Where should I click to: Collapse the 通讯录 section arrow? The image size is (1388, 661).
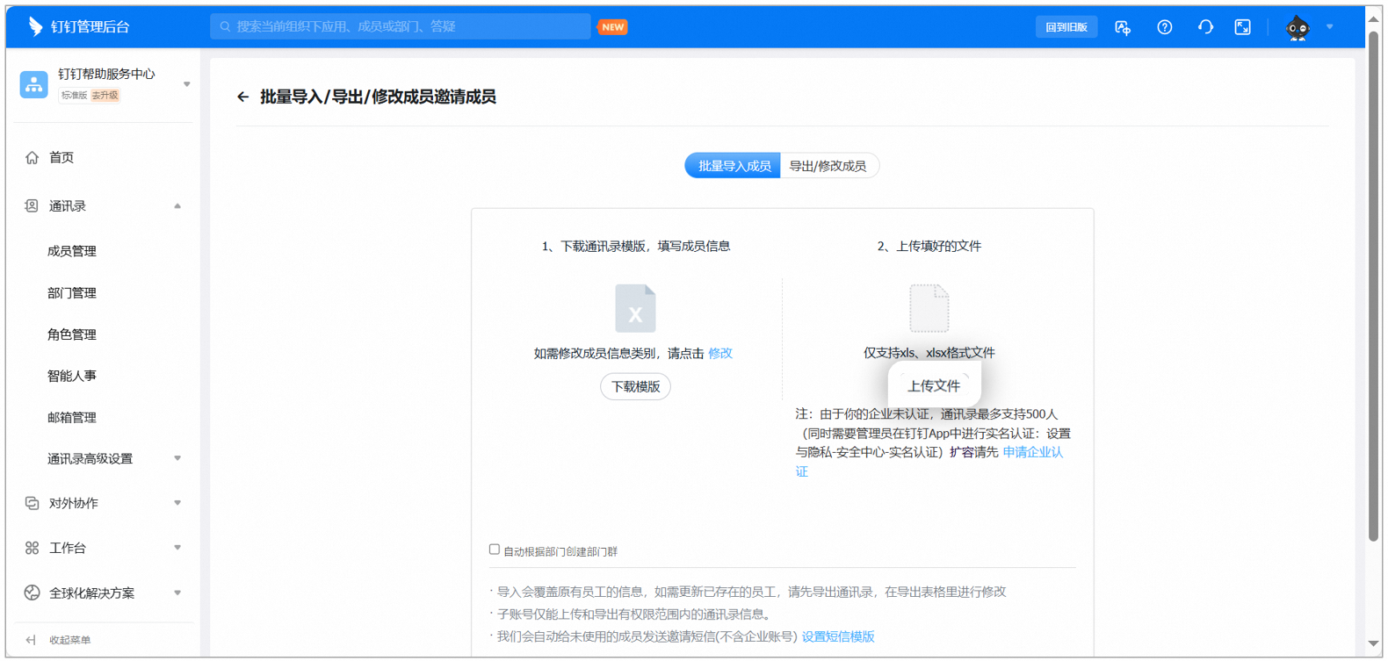coord(177,206)
